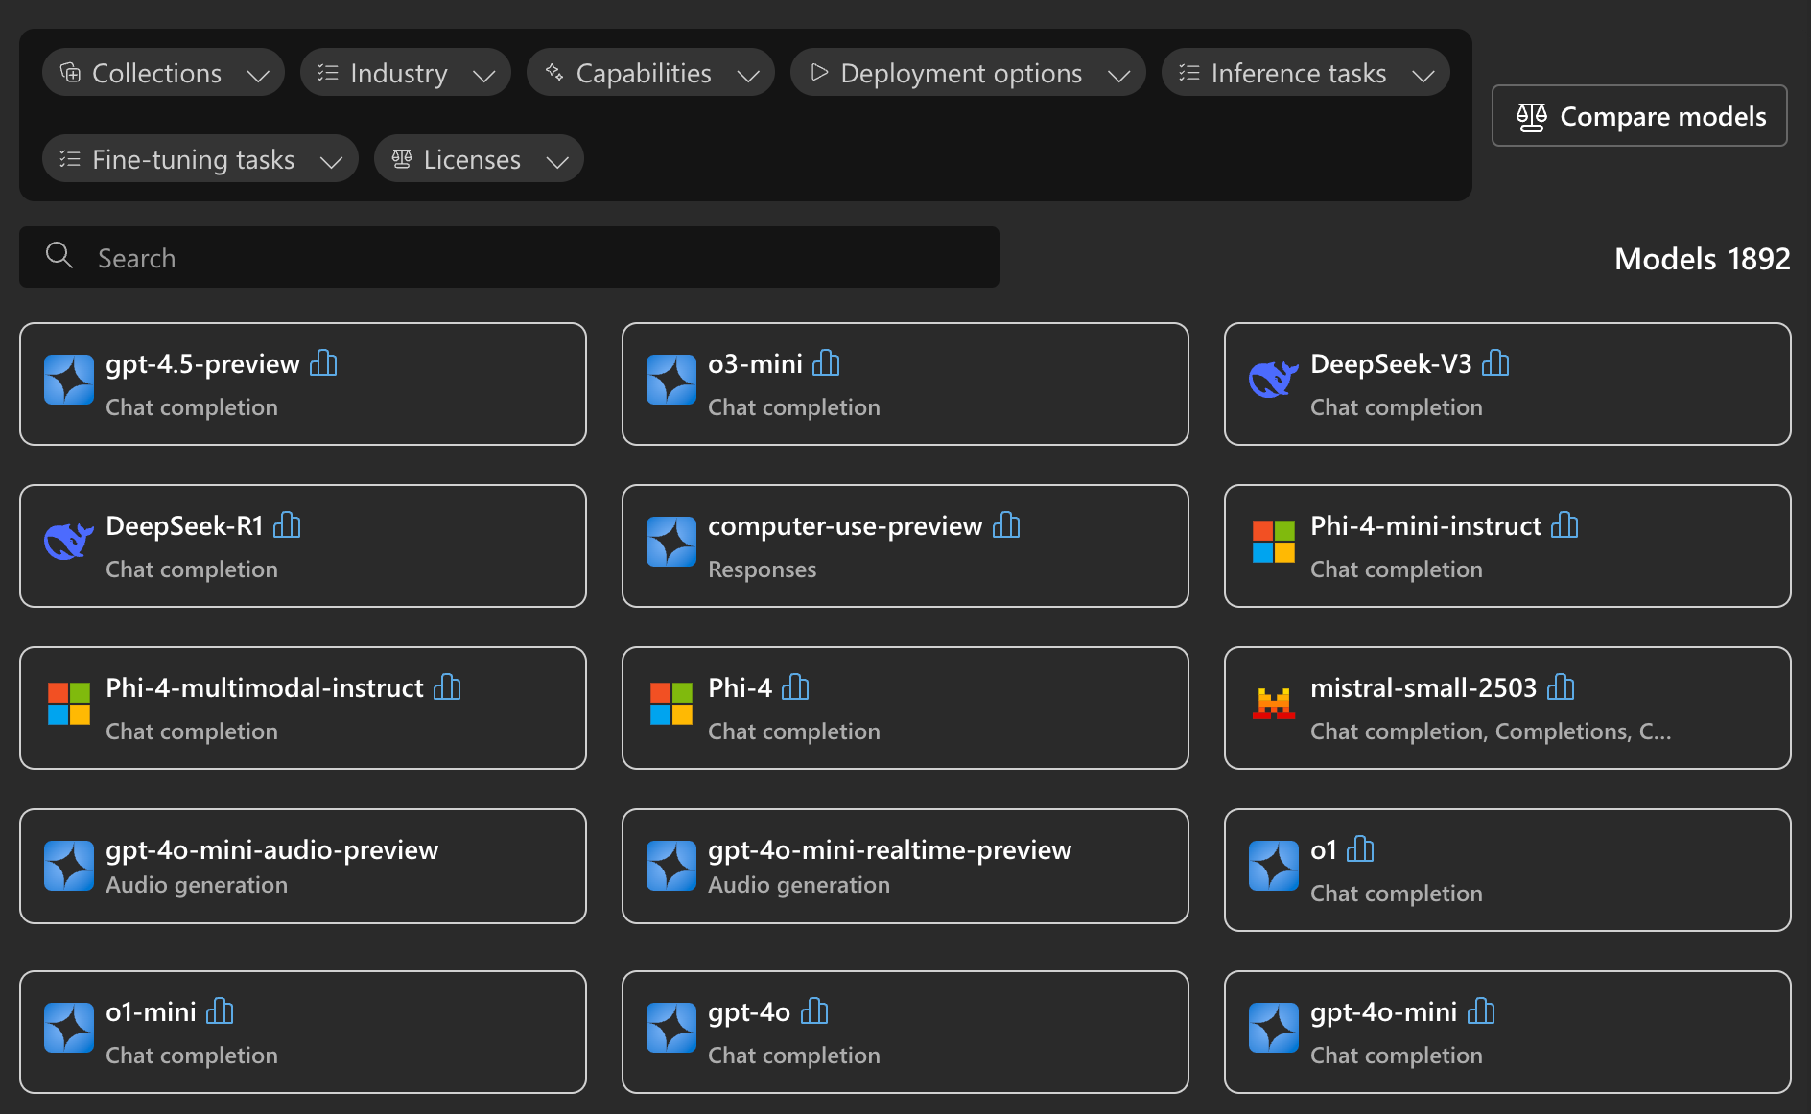Expand the Capabilities filter
1811x1114 pixels.
click(x=650, y=73)
